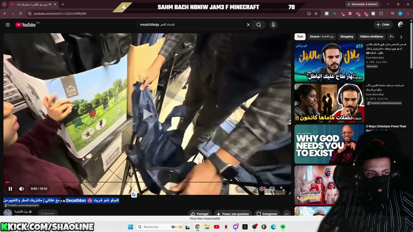413x232 pixels.
Task: Toggle subtitles in the video player
Action: tap(251, 189)
